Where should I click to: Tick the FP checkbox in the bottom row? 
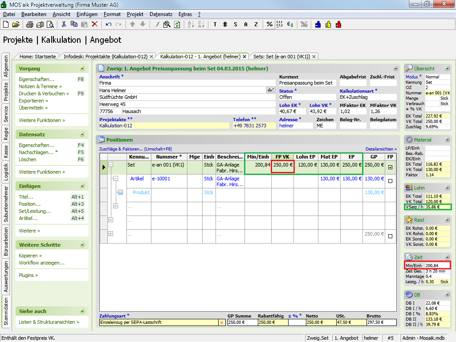click(x=390, y=236)
